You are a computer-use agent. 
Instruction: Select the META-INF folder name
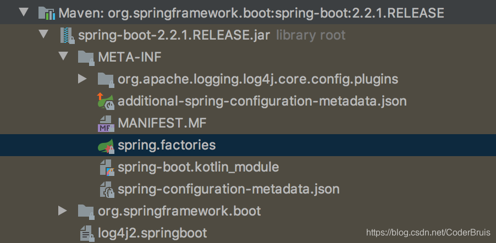[x=130, y=57]
